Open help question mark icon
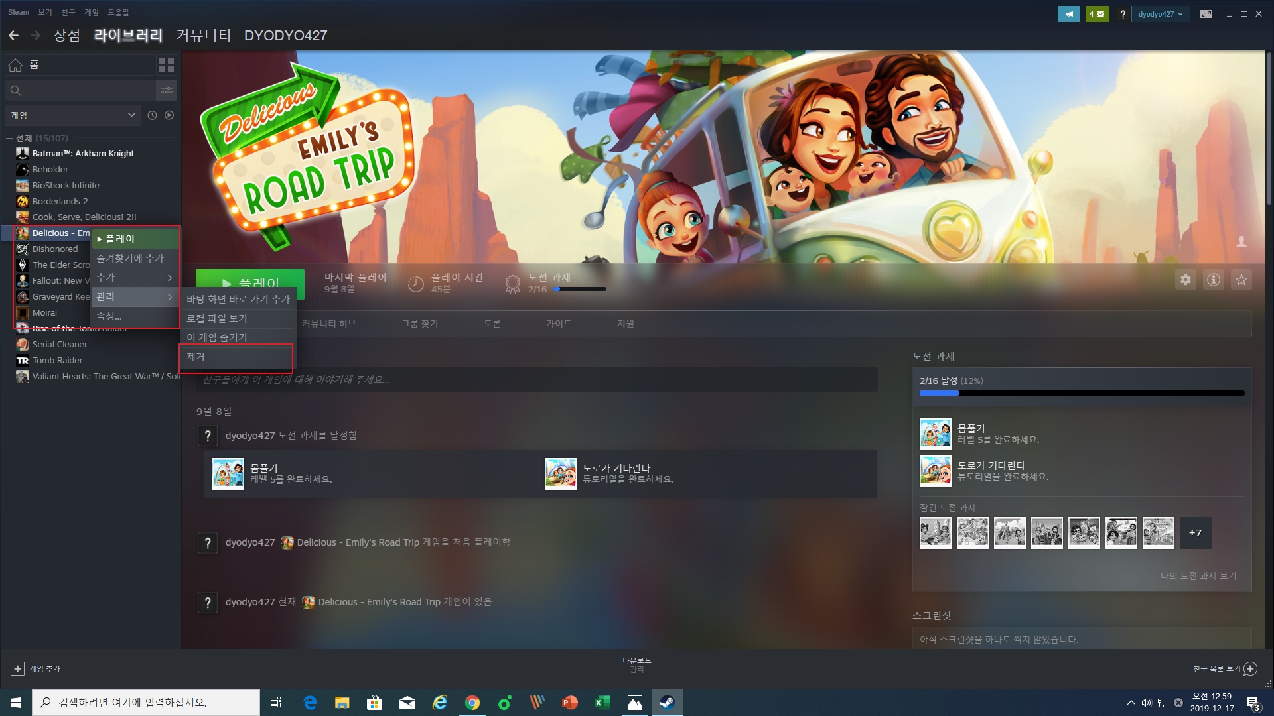Screen dimensions: 1274x716 coord(1122,13)
